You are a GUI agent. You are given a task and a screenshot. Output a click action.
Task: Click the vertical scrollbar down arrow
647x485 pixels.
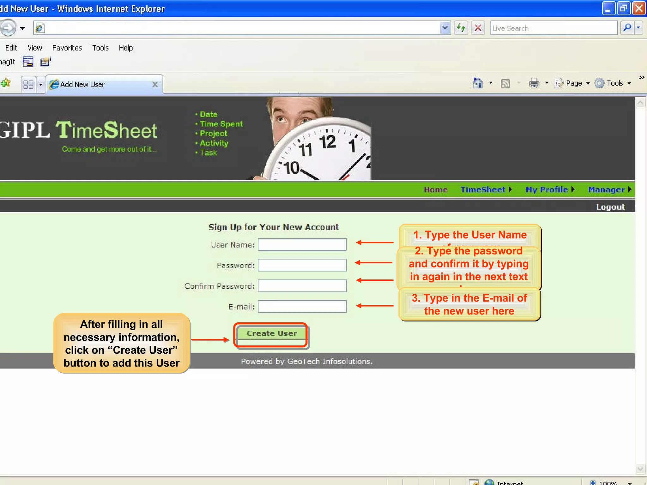click(640, 469)
